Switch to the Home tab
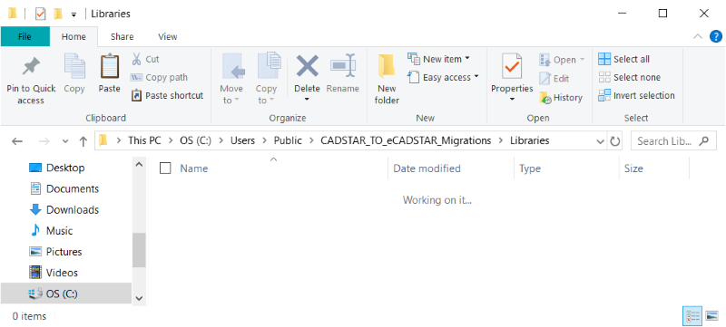Viewport: 726px width, 327px height. tap(74, 36)
